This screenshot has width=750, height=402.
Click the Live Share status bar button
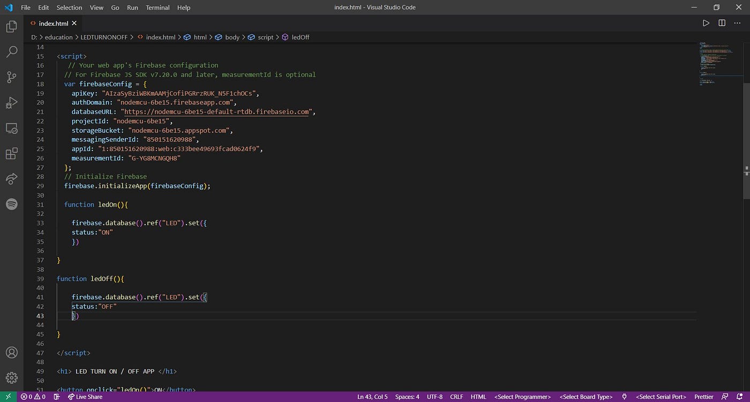tap(85, 397)
